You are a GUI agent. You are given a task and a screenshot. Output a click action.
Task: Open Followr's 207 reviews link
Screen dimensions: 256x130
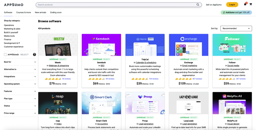click(x=241, y=79)
